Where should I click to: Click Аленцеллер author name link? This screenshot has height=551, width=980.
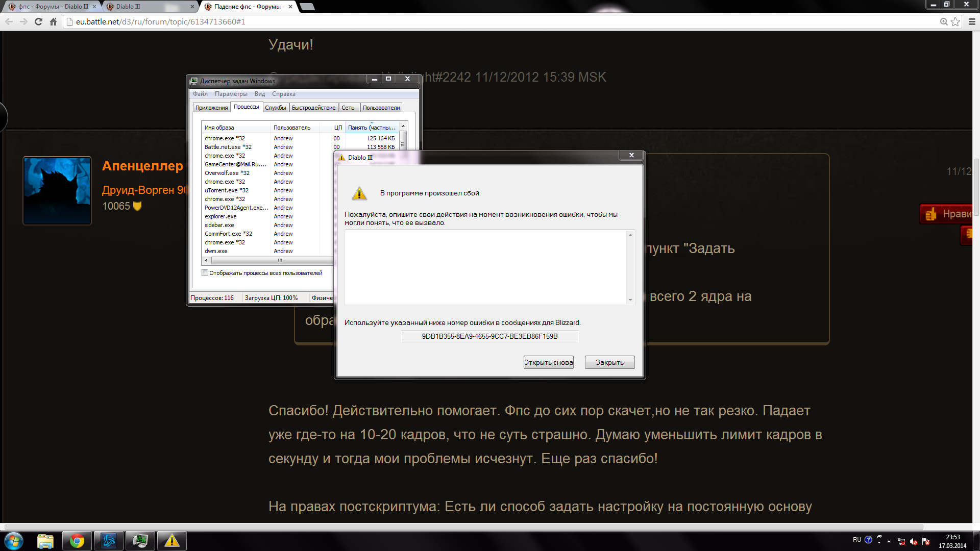[x=142, y=166]
